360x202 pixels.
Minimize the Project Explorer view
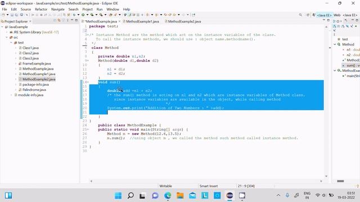point(72,20)
